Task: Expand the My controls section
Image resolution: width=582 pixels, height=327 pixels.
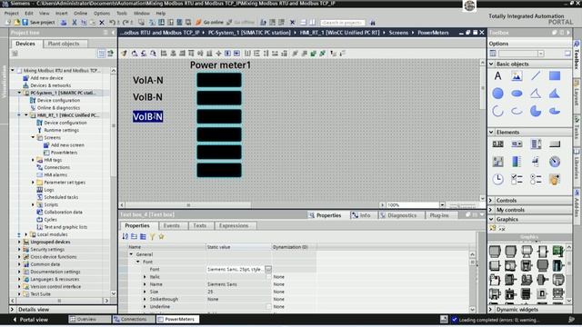Action: click(491, 210)
